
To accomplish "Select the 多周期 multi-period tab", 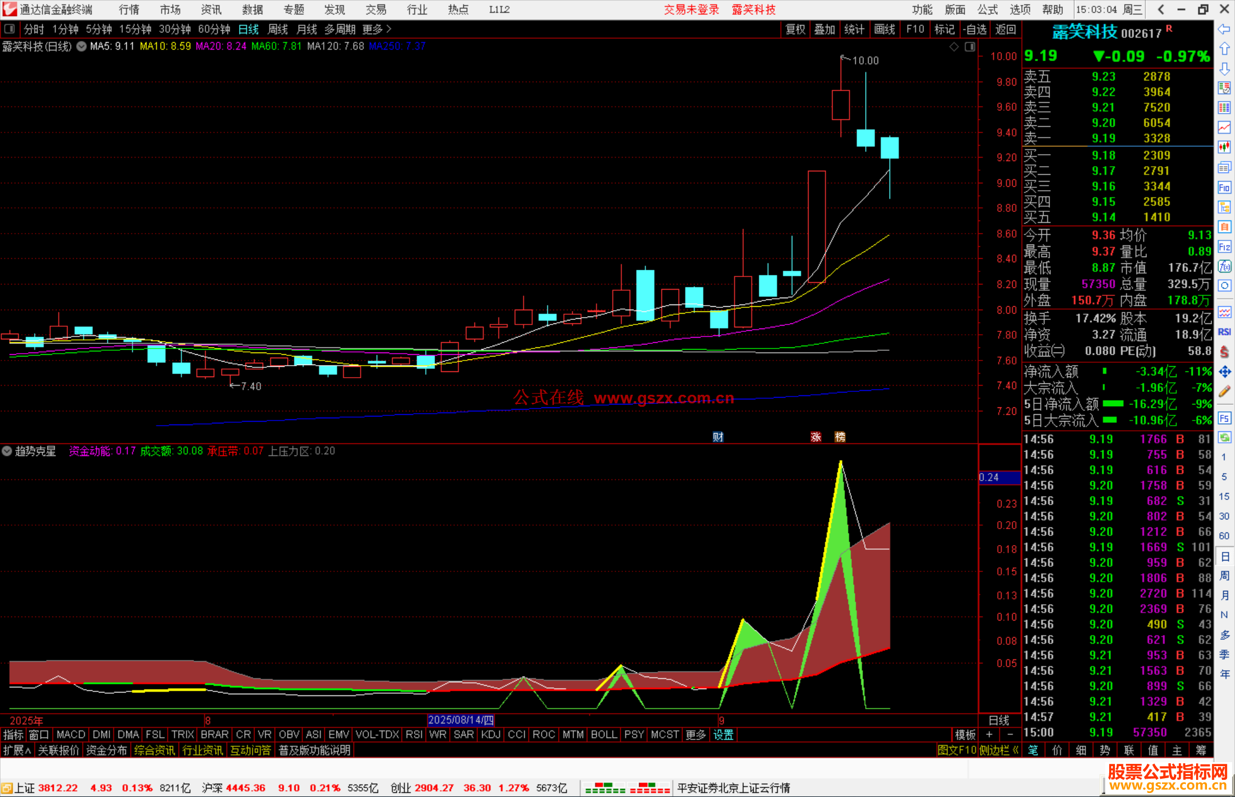I will point(340,29).
